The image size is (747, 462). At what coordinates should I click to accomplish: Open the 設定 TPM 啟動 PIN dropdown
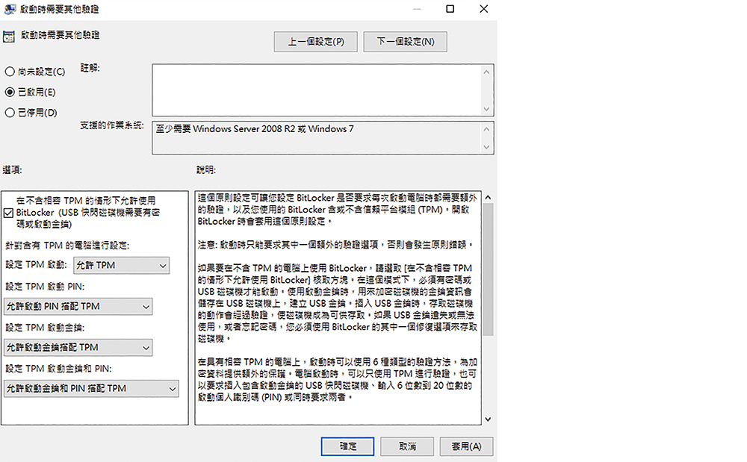[78, 307]
